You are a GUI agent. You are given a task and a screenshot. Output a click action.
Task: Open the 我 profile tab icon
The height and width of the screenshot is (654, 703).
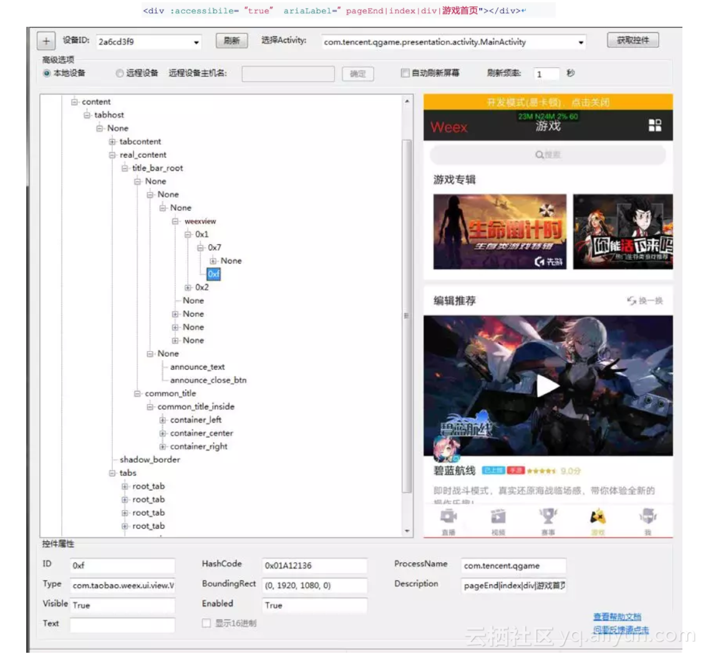[x=647, y=516]
